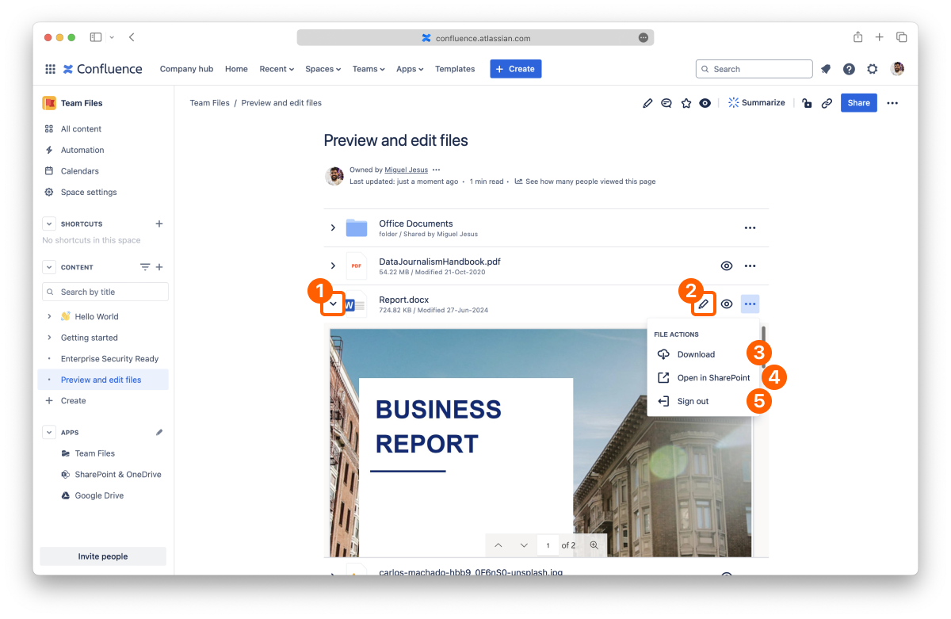Open the Confluence notifications bell

coord(826,69)
